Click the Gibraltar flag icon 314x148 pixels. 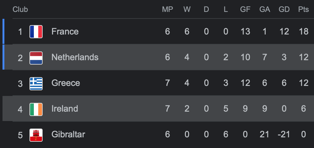(x=36, y=135)
